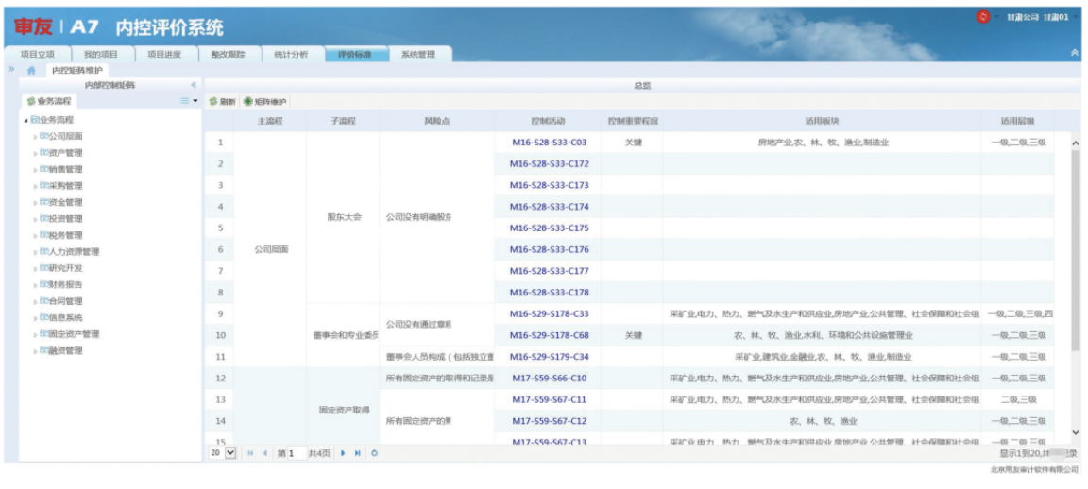Click the red circular sync icon in header
The image size is (1088, 489).
(982, 18)
